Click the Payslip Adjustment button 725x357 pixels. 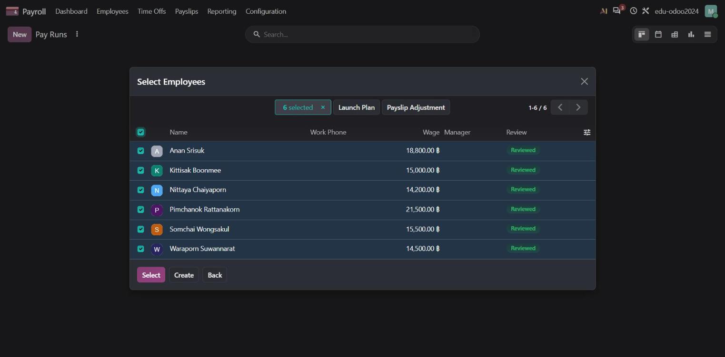(x=416, y=107)
